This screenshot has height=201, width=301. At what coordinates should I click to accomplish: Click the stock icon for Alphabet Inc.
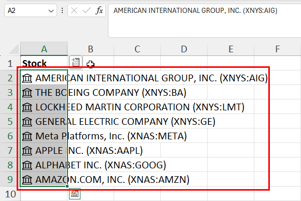27,165
